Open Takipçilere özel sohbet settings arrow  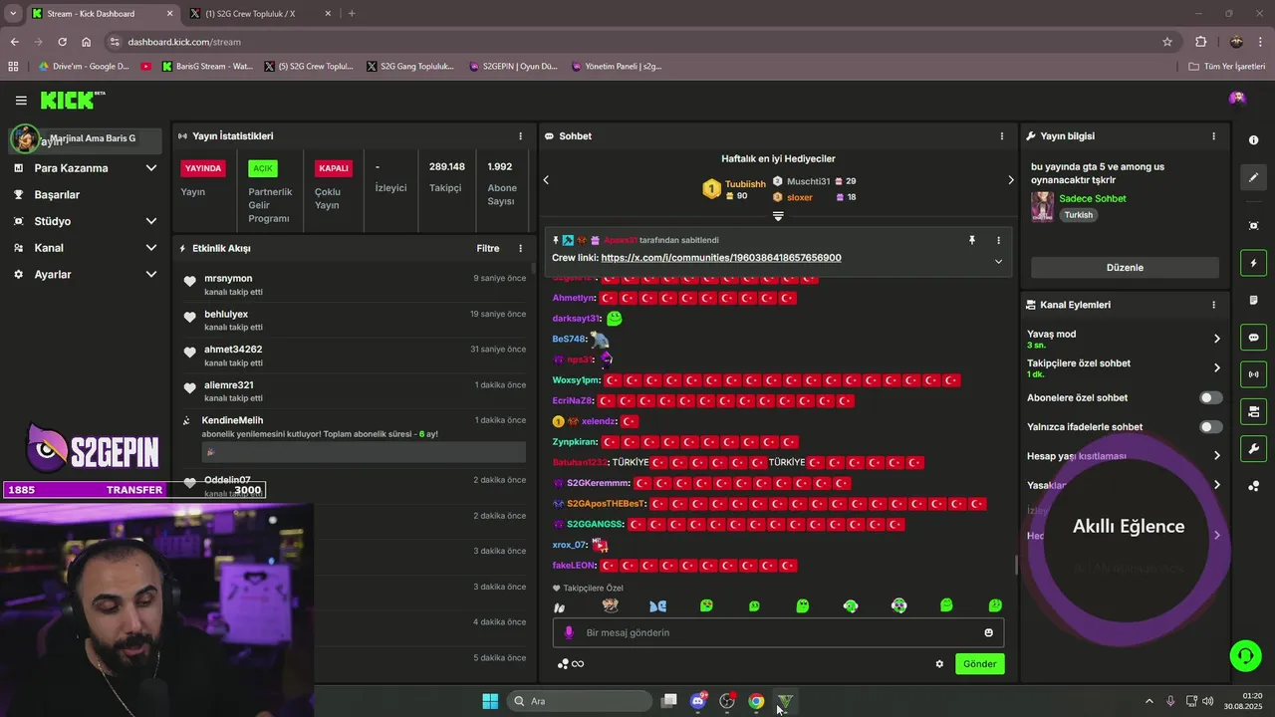coord(1216,367)
